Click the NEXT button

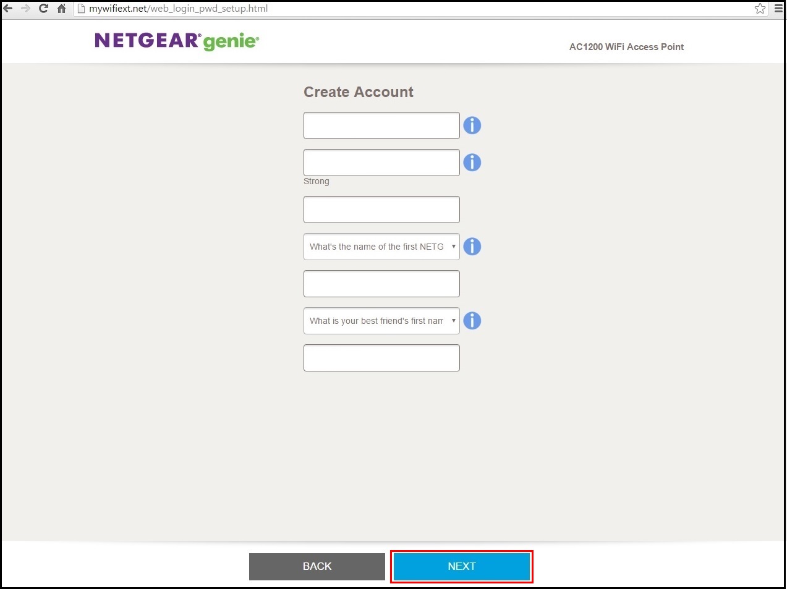click(461, 566)
